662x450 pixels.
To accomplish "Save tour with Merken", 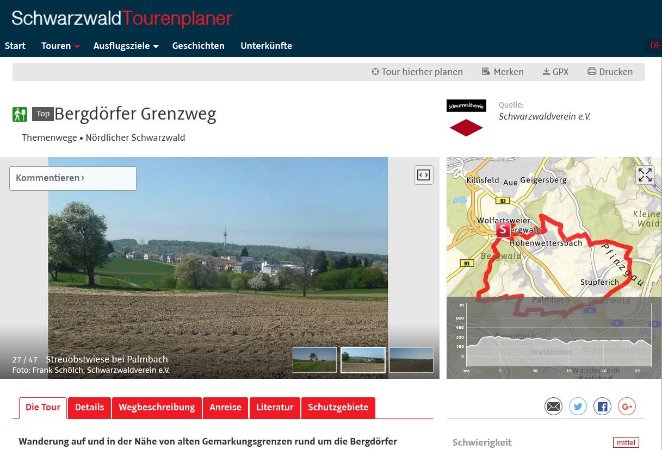I will coord(503,72).
